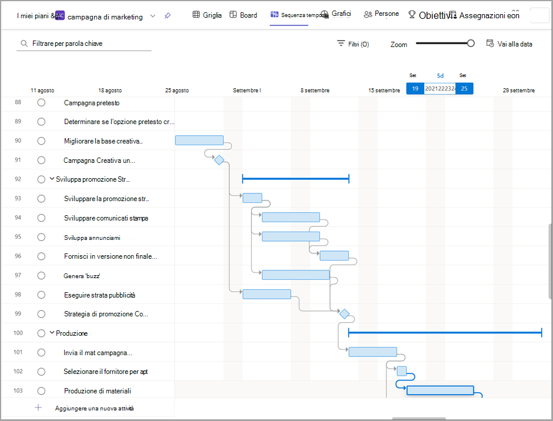Switch to the Griglia view

click(x=207, y=15)
